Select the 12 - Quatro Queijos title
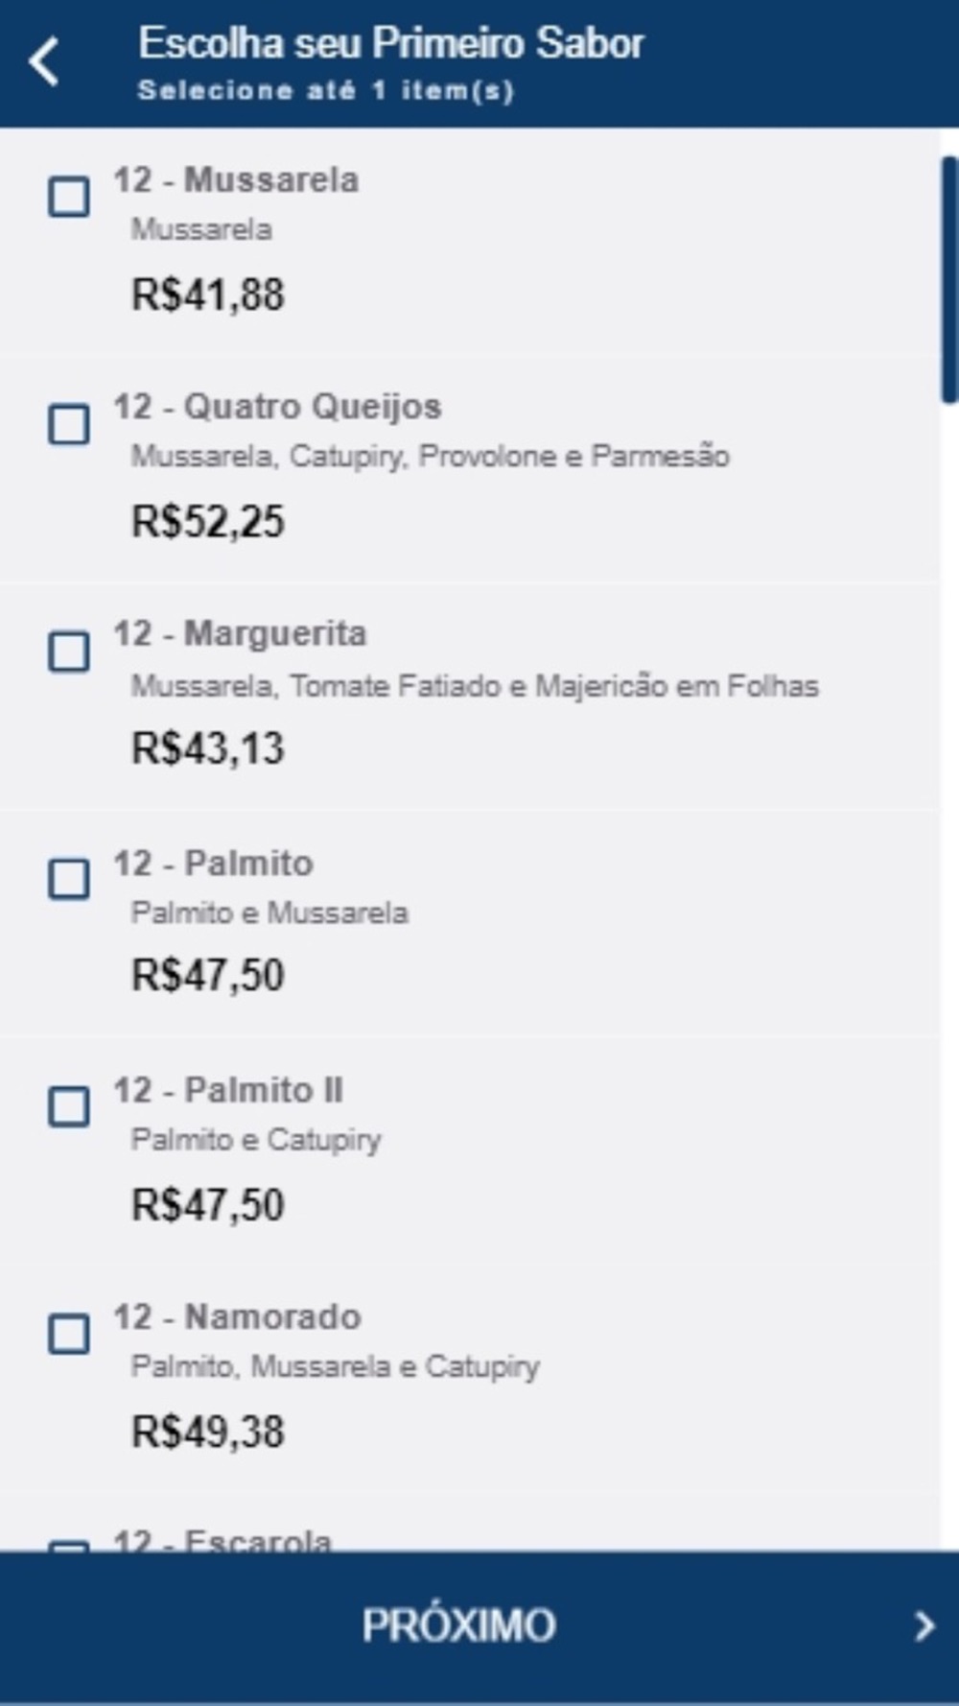Screen dimensions: 959x1706 click(x=277, y=407)
